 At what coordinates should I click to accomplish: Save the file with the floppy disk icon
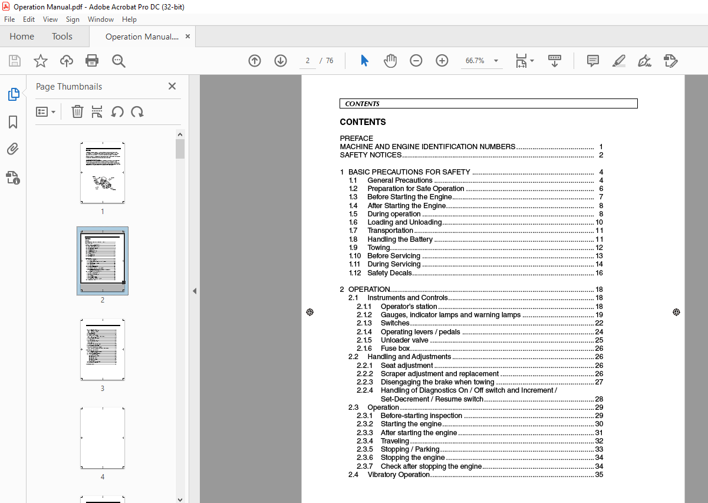click(15, 61)
